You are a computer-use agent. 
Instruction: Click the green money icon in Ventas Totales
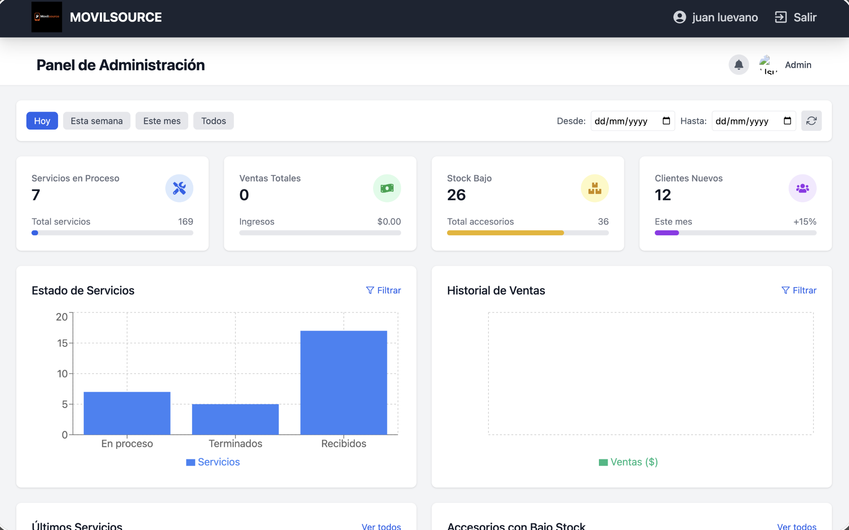click(387, 188)
